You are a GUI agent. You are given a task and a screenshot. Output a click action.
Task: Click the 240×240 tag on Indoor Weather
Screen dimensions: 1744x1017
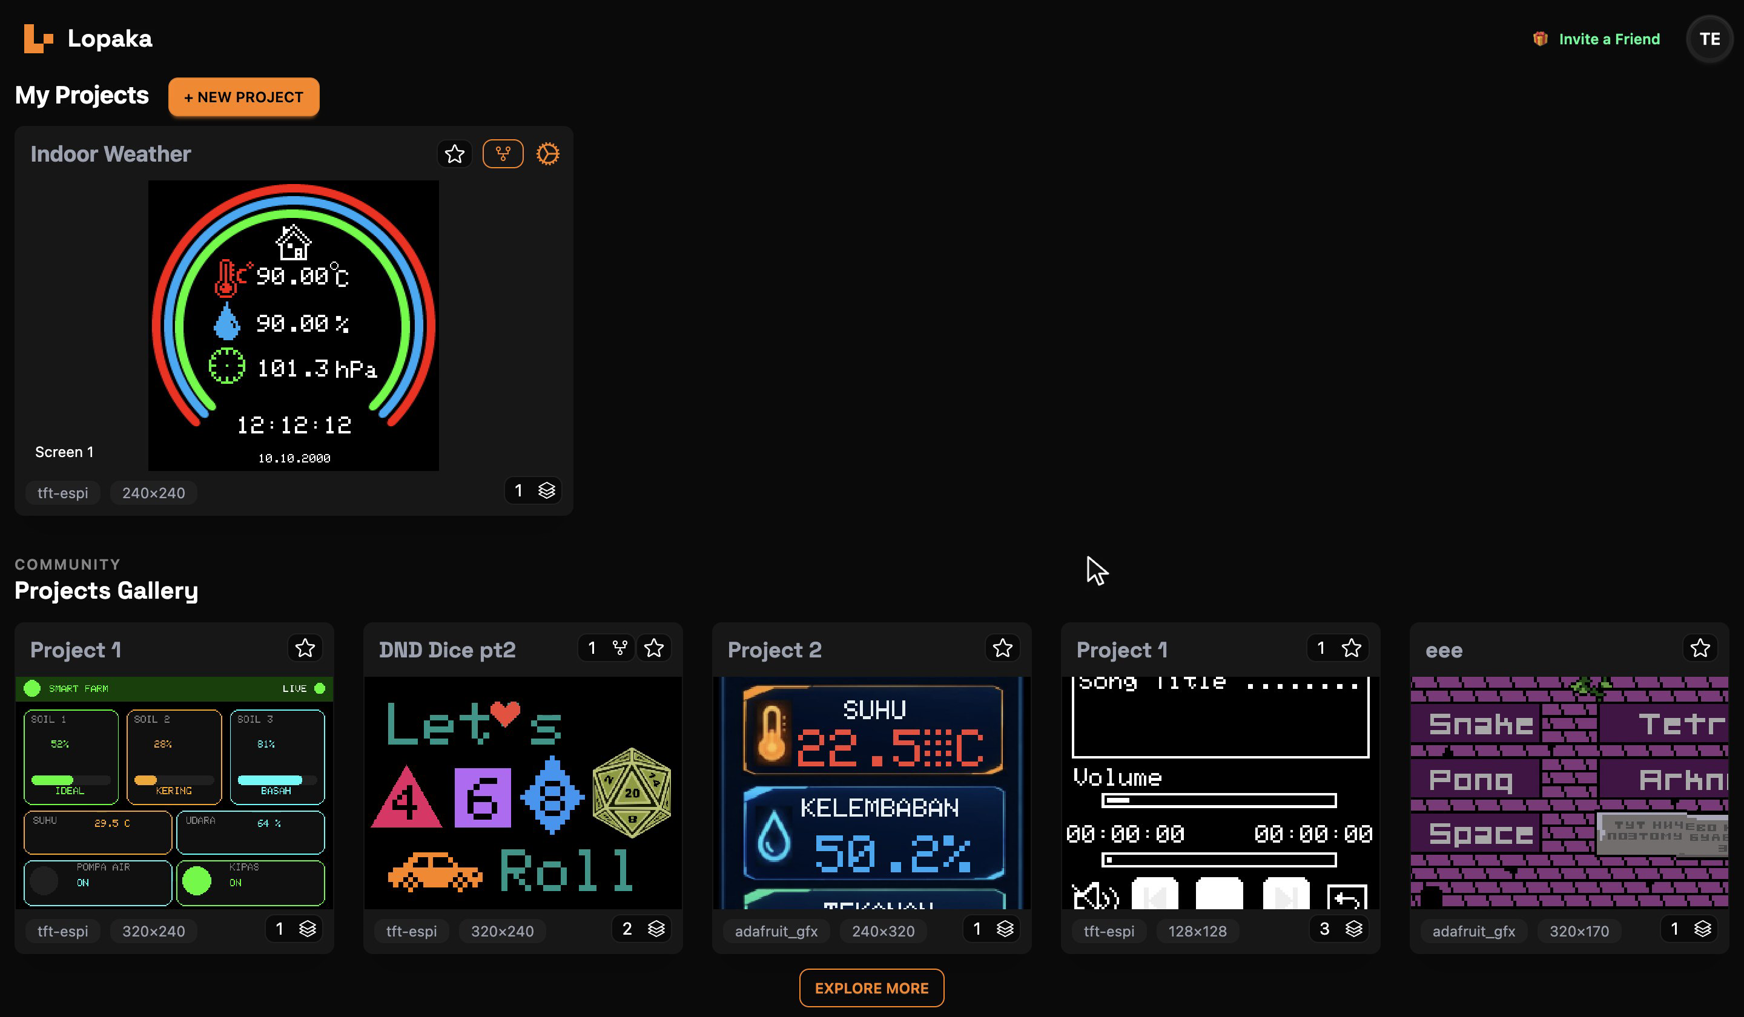(x=154, y=493)
